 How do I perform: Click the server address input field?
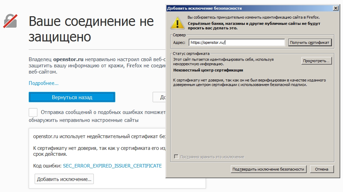click(237, 42)
